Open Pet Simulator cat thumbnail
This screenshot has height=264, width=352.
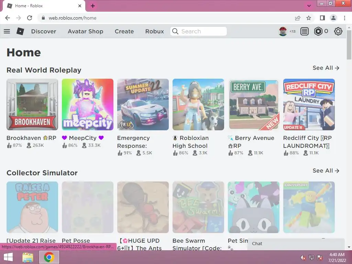(x=254, y=207)
